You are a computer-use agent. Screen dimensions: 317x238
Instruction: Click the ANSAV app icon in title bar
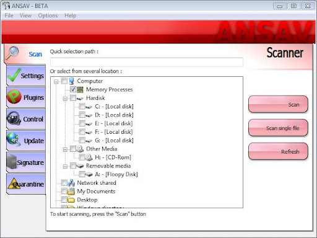(x=6, y=6)
